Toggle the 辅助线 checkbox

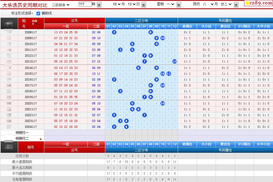coord(38,13)
